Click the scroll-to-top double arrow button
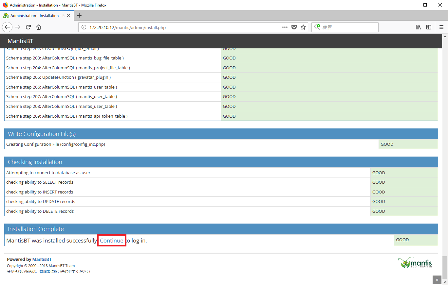 (x=437, y=280)
